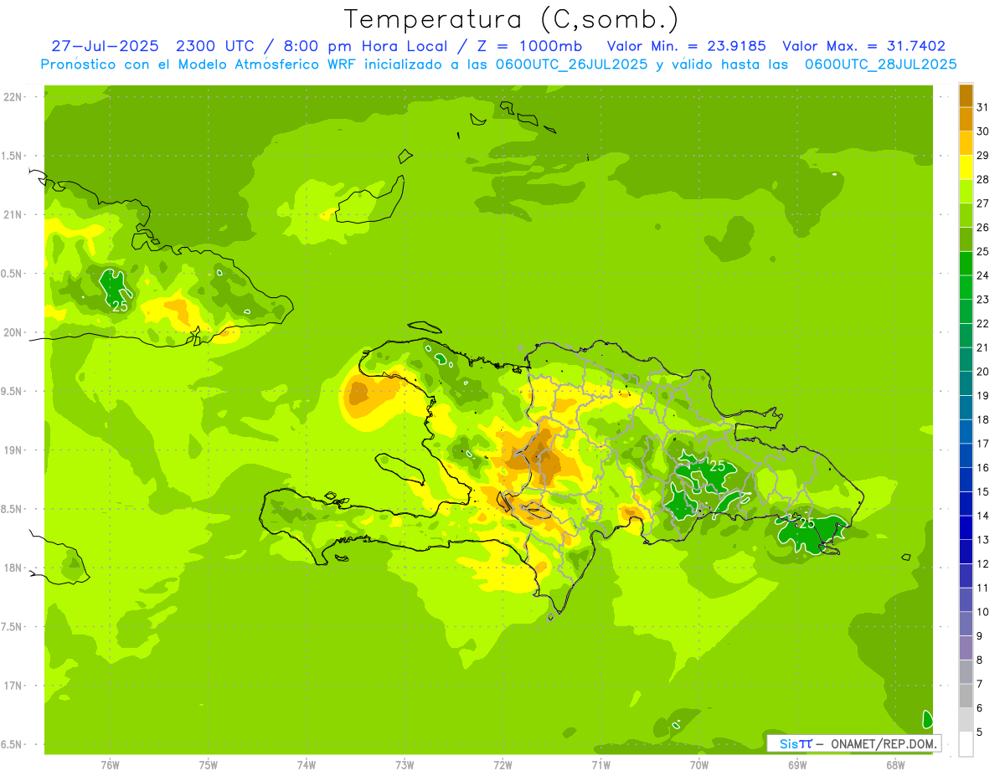Click the legend value "15"
1005x776 pixels.
click(982, 491)
